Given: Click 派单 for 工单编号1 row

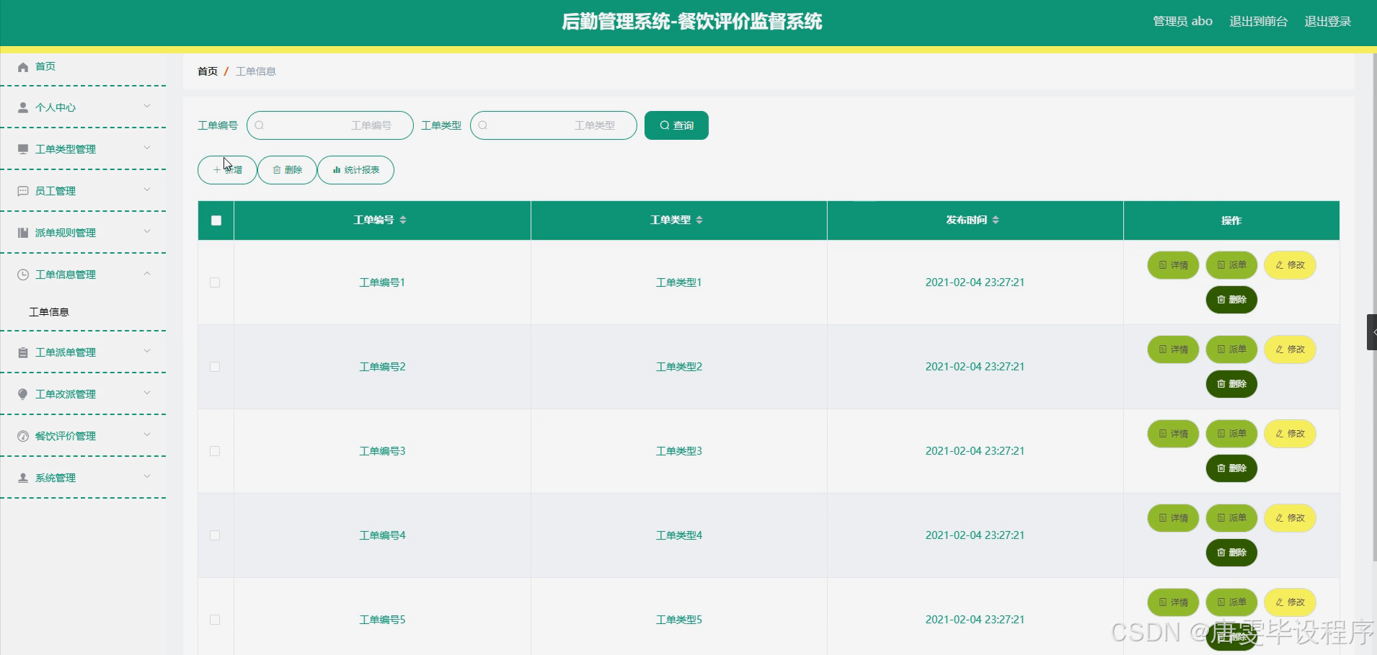Looking at the screenshot, I should 1231,265.
